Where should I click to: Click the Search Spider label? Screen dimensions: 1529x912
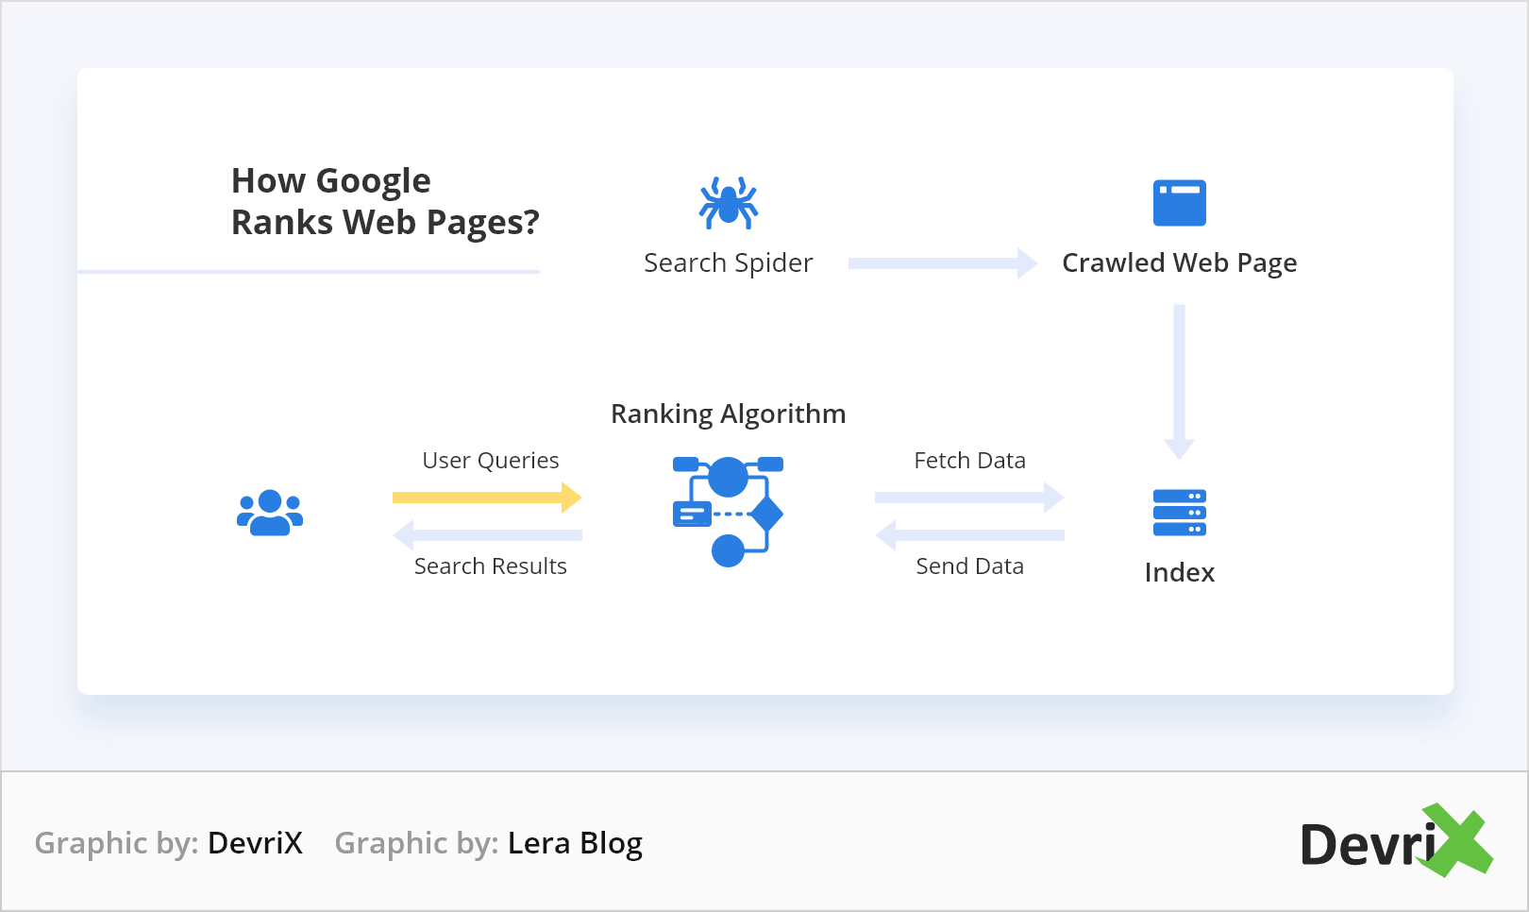pos(728,262)
